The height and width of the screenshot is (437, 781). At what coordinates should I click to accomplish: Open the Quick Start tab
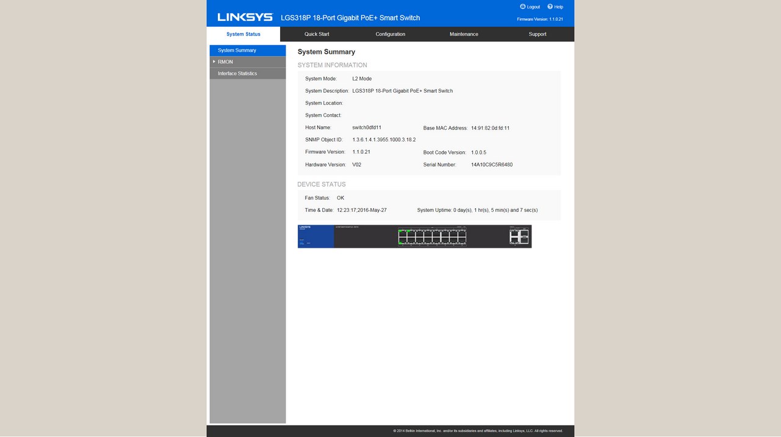pyautogui.click(x=317, y=34)
